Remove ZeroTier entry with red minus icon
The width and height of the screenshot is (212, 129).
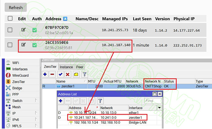coord(52,74)
